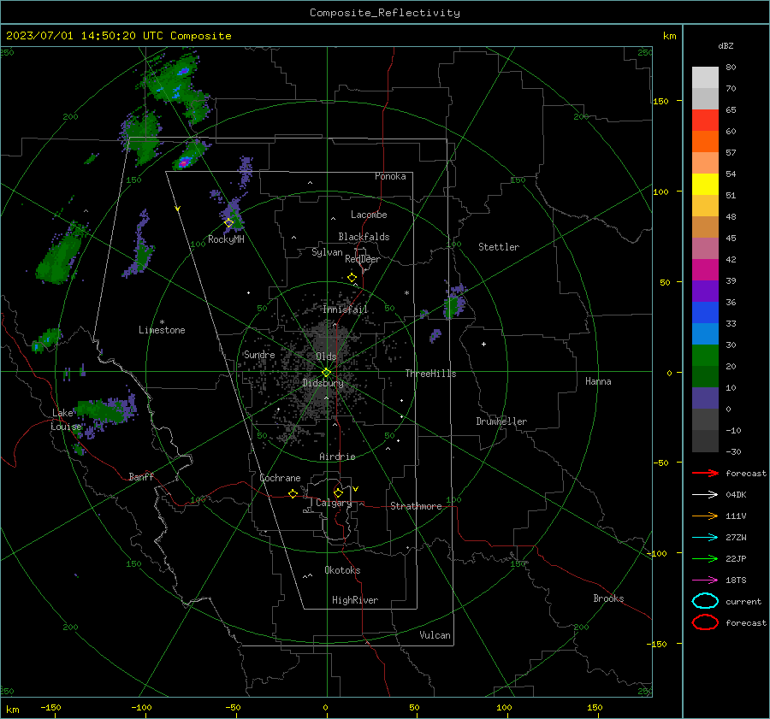The image size is (770, 719).
Task: Click the 36 dBZ purple color swatch
Action: 705,291
